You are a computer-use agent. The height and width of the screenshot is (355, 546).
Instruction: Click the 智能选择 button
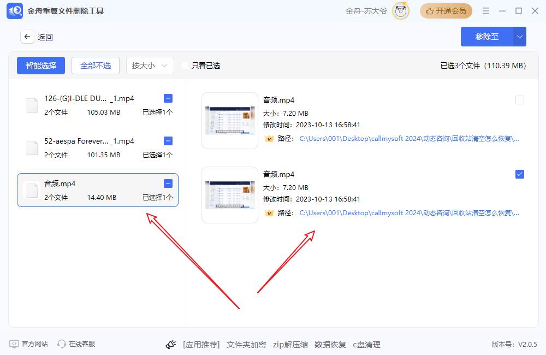point(41,66)
